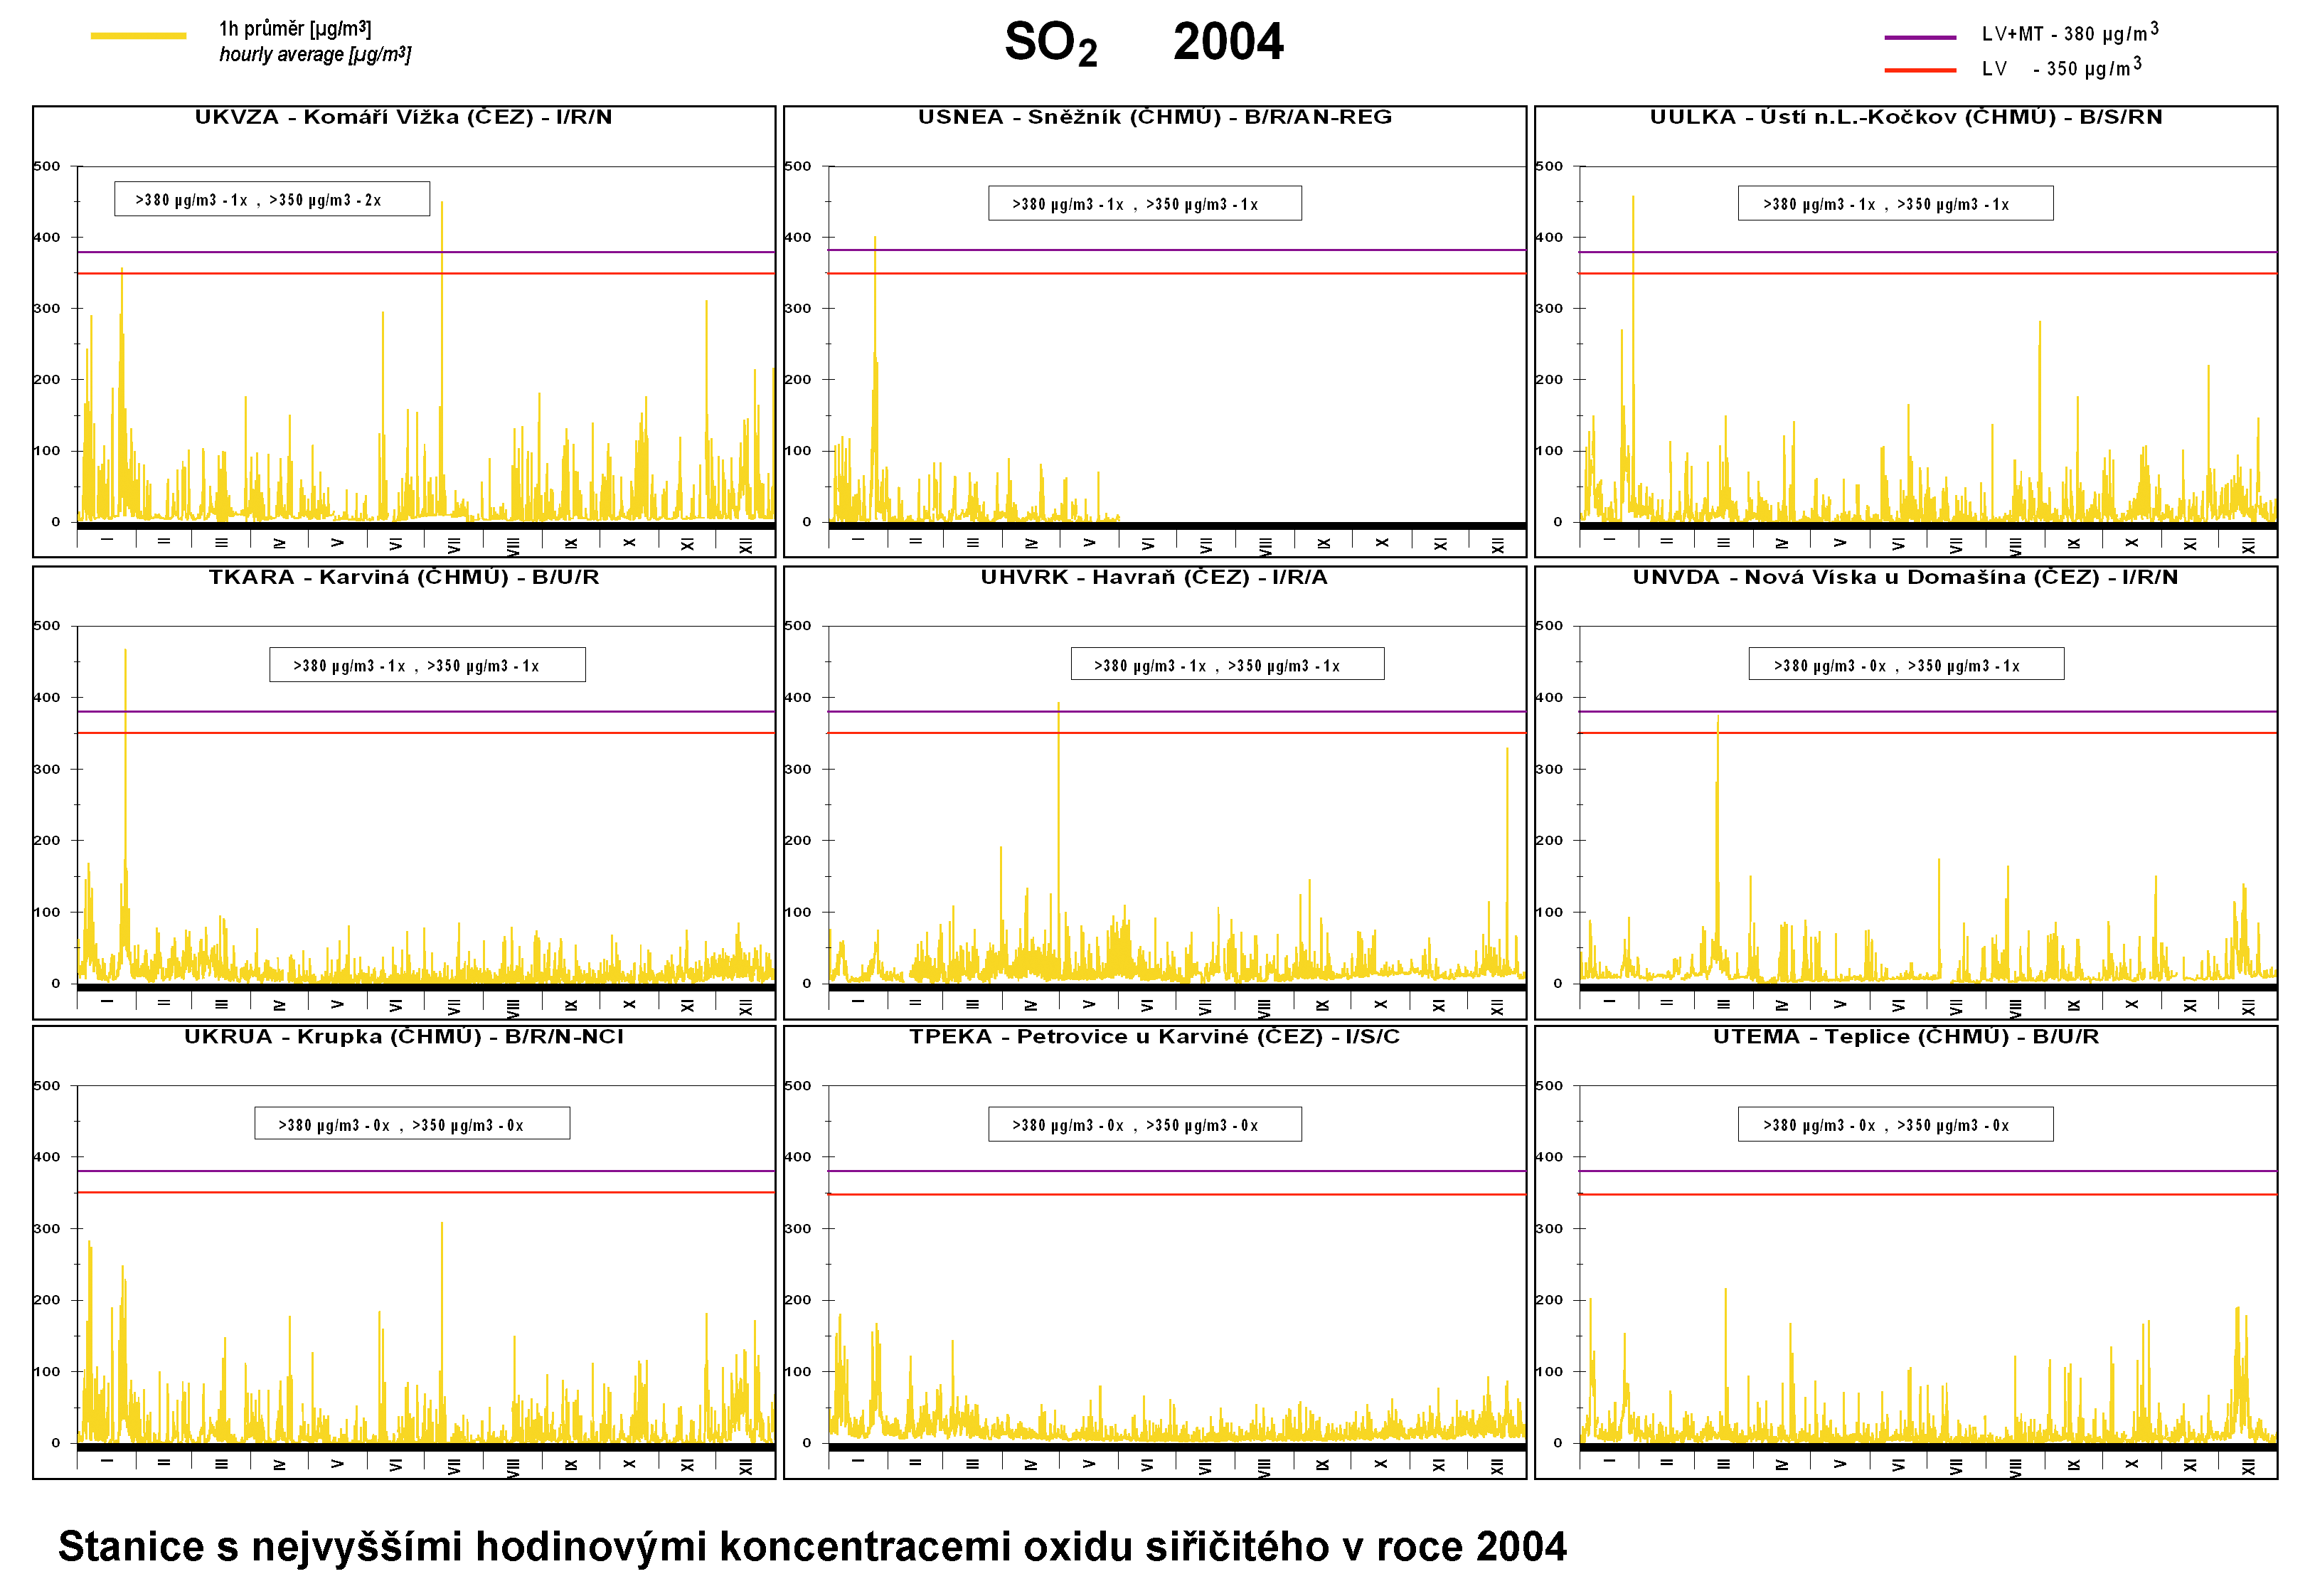Select the UTEMA Teplice chart title

[1905, 1037]
